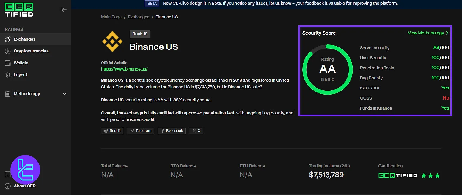This screenshot has height=195, width=462.
Task: Collapse the sidebar using the arrow icon
Action: pos(63,10)
